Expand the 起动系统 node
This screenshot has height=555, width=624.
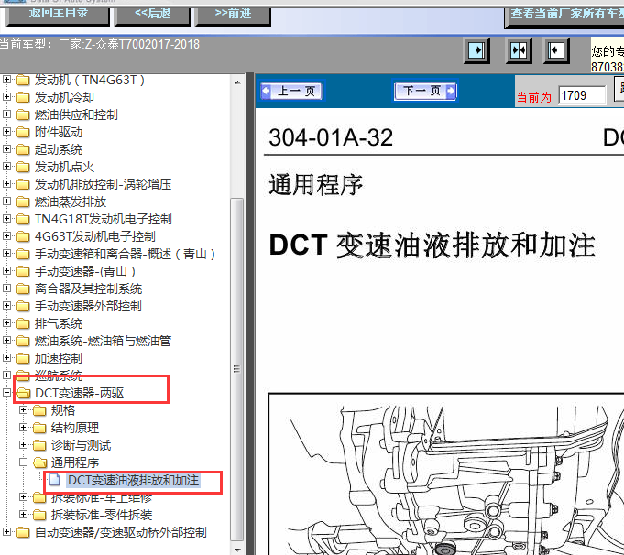tap(6, 148)
